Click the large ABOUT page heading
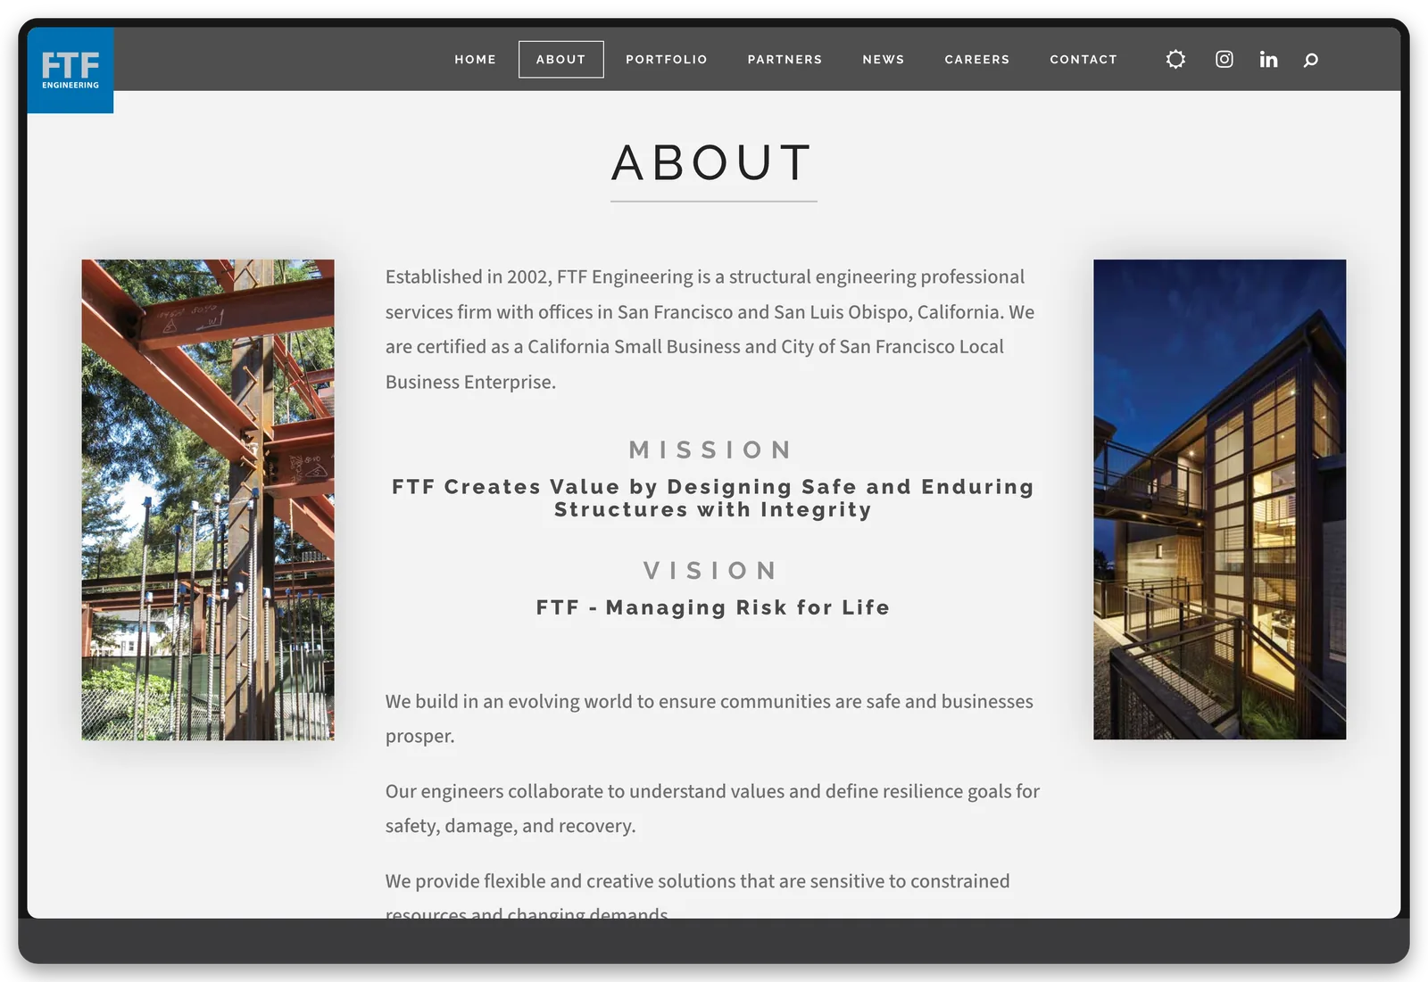This screenshot has width=1428, height=982. 713,163
